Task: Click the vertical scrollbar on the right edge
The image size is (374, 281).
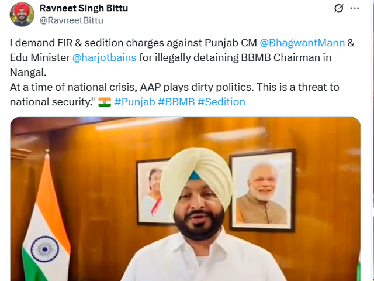Action: [372, 140]
